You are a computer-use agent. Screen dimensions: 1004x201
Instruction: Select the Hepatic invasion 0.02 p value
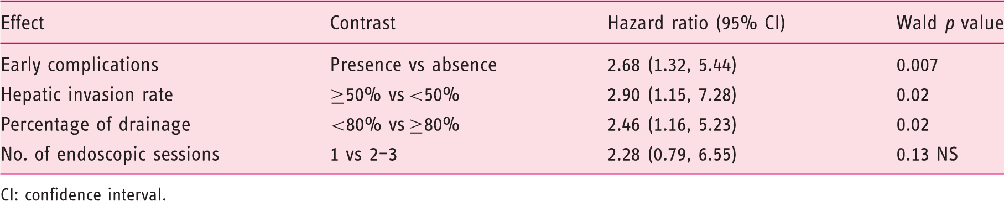(913, 95)
